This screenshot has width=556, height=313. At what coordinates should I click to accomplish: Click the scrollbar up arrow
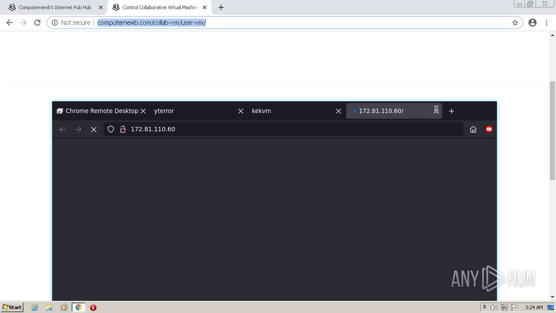pos(553,35)
